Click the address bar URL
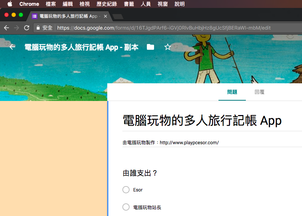The image size is (302, 216). coord(164,28)
